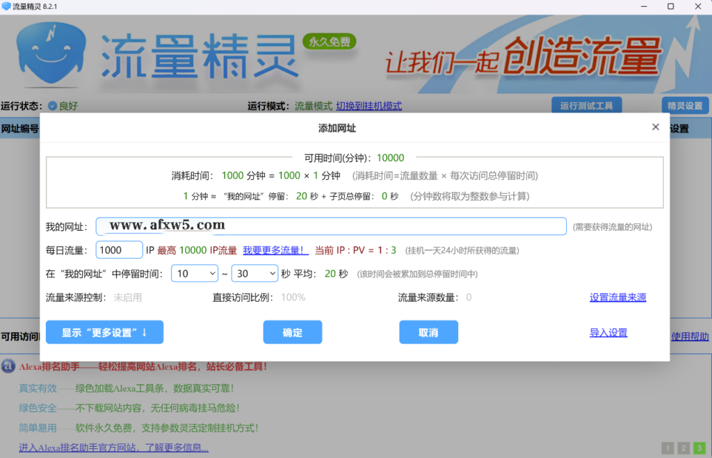Viewport: 712px width, 458px height.
Task: Click the 永久免费 green badge
Action: click(x=327, y=41)
